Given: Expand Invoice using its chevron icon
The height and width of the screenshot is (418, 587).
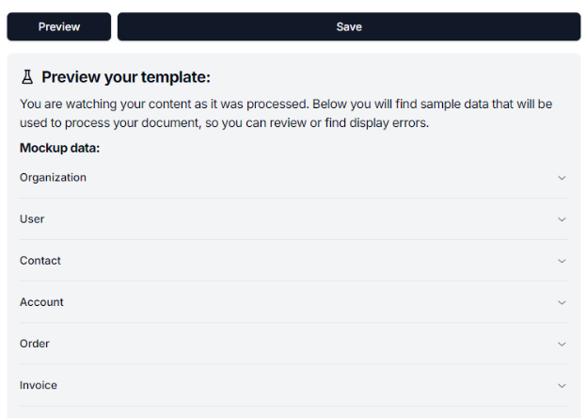Looking at the screenshot, I should pos(562,385).
